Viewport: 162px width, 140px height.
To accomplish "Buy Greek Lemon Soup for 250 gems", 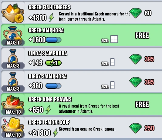I will (142, 128).
